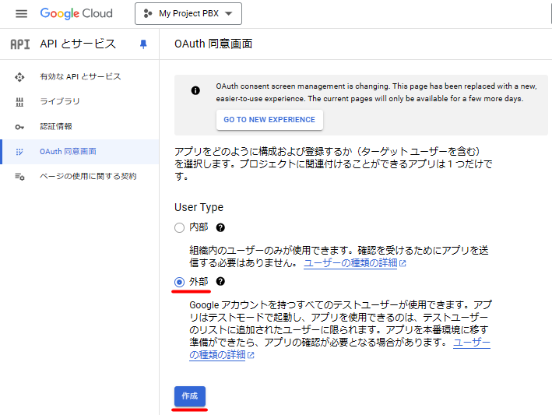The image size is (552, 415).
Task: Open 有効な API とサービス menu item
Action: click(x=79, y=77)
